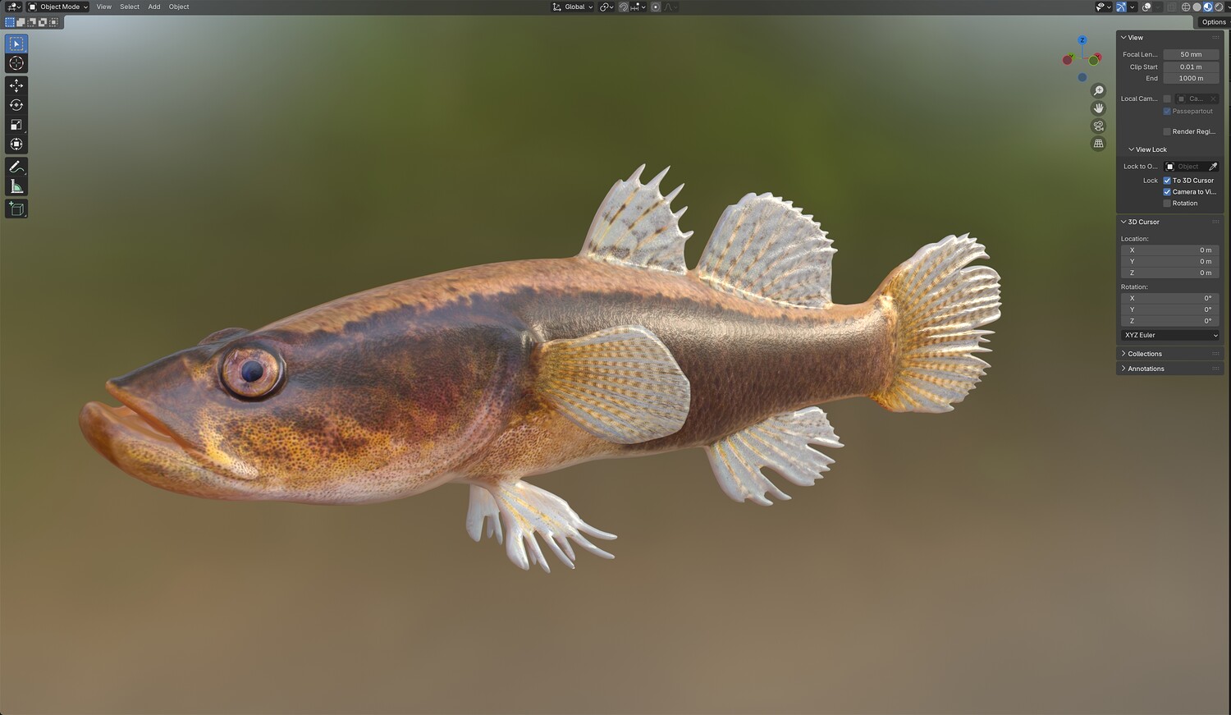Image resolution: width=1231 pixels, height=715 pixels.
Task: Switch to solid viewport shading
Action: tap(1197, 7)
